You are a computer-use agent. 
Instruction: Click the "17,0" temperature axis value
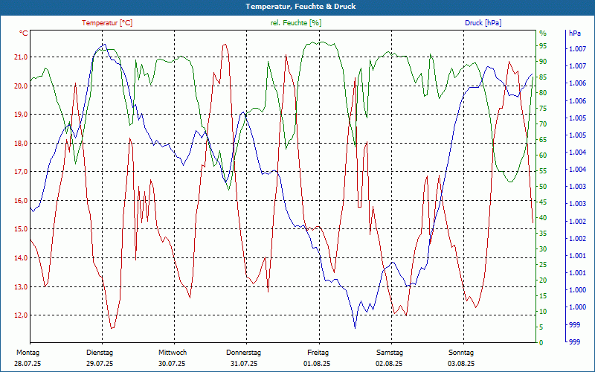pyautogui.click(x=20, y=172)
